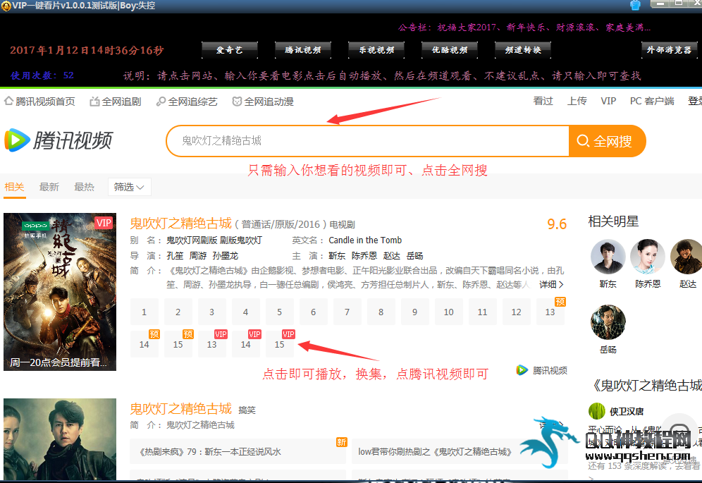This screenshot has height=483, width=702.
Task: Open the 鬼吹灯之精绝古城 电视剧 title link
Action: [181, 223]
